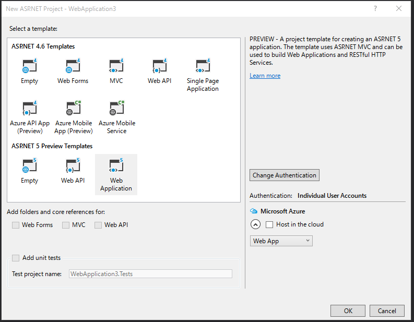
Task: Confirm the dialog with OK
Action: [x=348, y=311]
